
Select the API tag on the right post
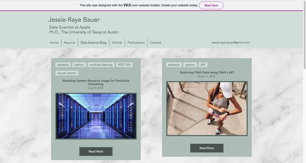coord(203,65)
